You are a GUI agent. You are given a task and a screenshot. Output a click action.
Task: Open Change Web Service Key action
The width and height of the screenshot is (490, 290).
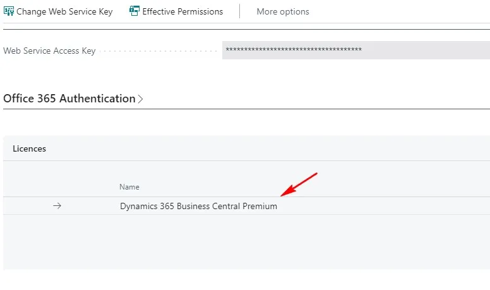[58, 11]
